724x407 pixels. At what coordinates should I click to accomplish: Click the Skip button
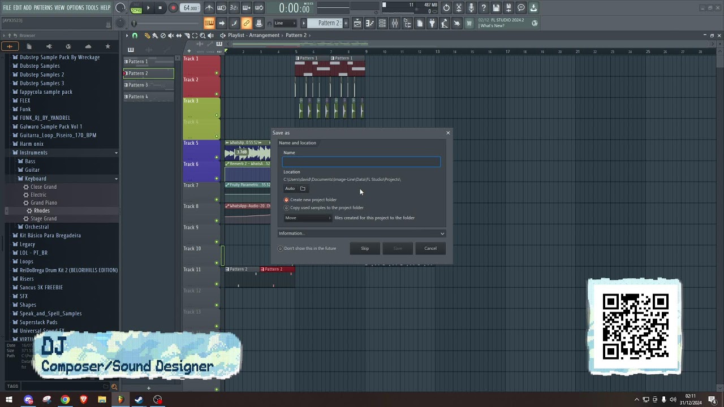click(365, 248)
